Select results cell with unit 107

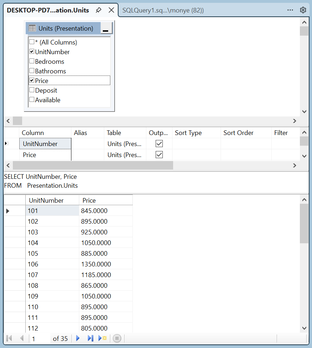coord(52,275)
